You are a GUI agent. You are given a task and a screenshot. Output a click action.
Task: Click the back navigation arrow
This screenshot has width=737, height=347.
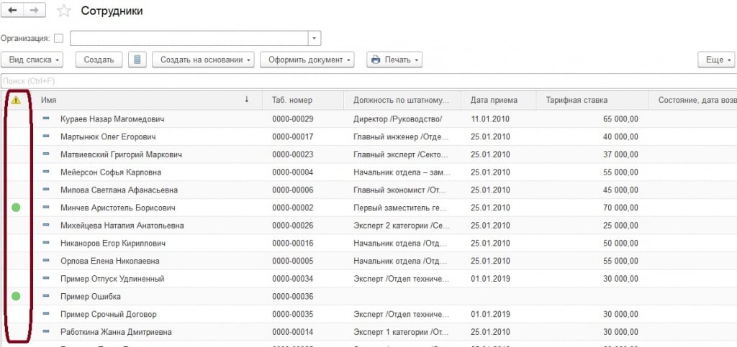click(x=12, y=11)
